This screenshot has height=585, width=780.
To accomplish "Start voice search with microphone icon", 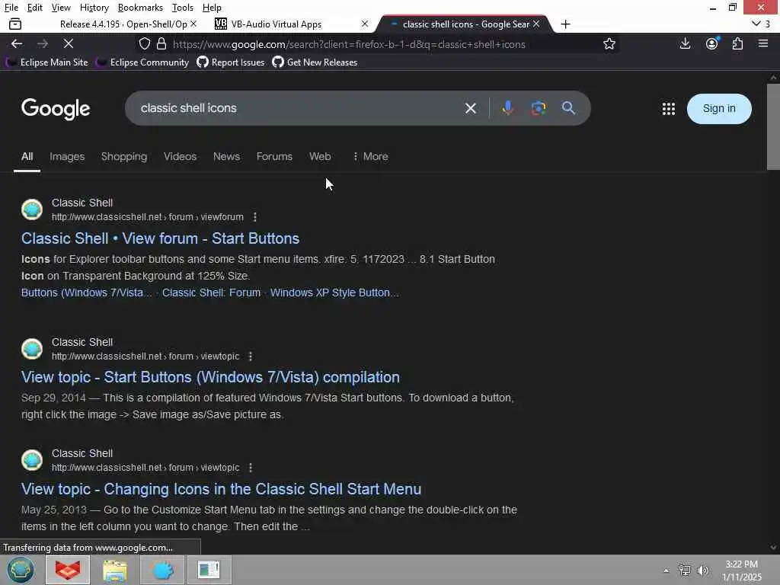I will click(507, 108).
